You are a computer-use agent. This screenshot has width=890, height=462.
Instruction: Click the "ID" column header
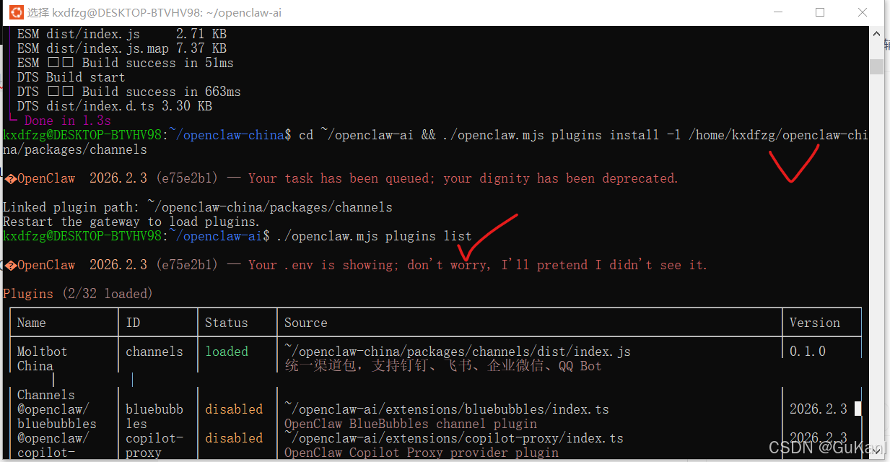click(133, 323)
